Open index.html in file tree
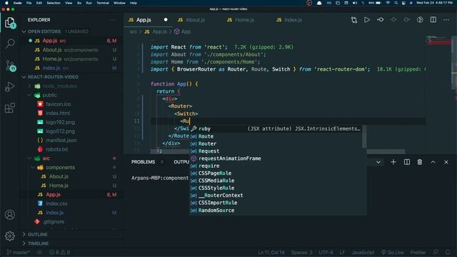Viewport: 457px width, 257px height. coord(58,113)
